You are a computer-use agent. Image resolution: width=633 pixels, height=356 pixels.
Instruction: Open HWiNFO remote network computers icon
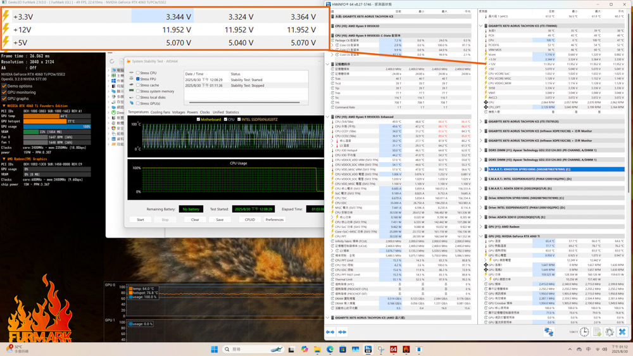coord(549,332)
